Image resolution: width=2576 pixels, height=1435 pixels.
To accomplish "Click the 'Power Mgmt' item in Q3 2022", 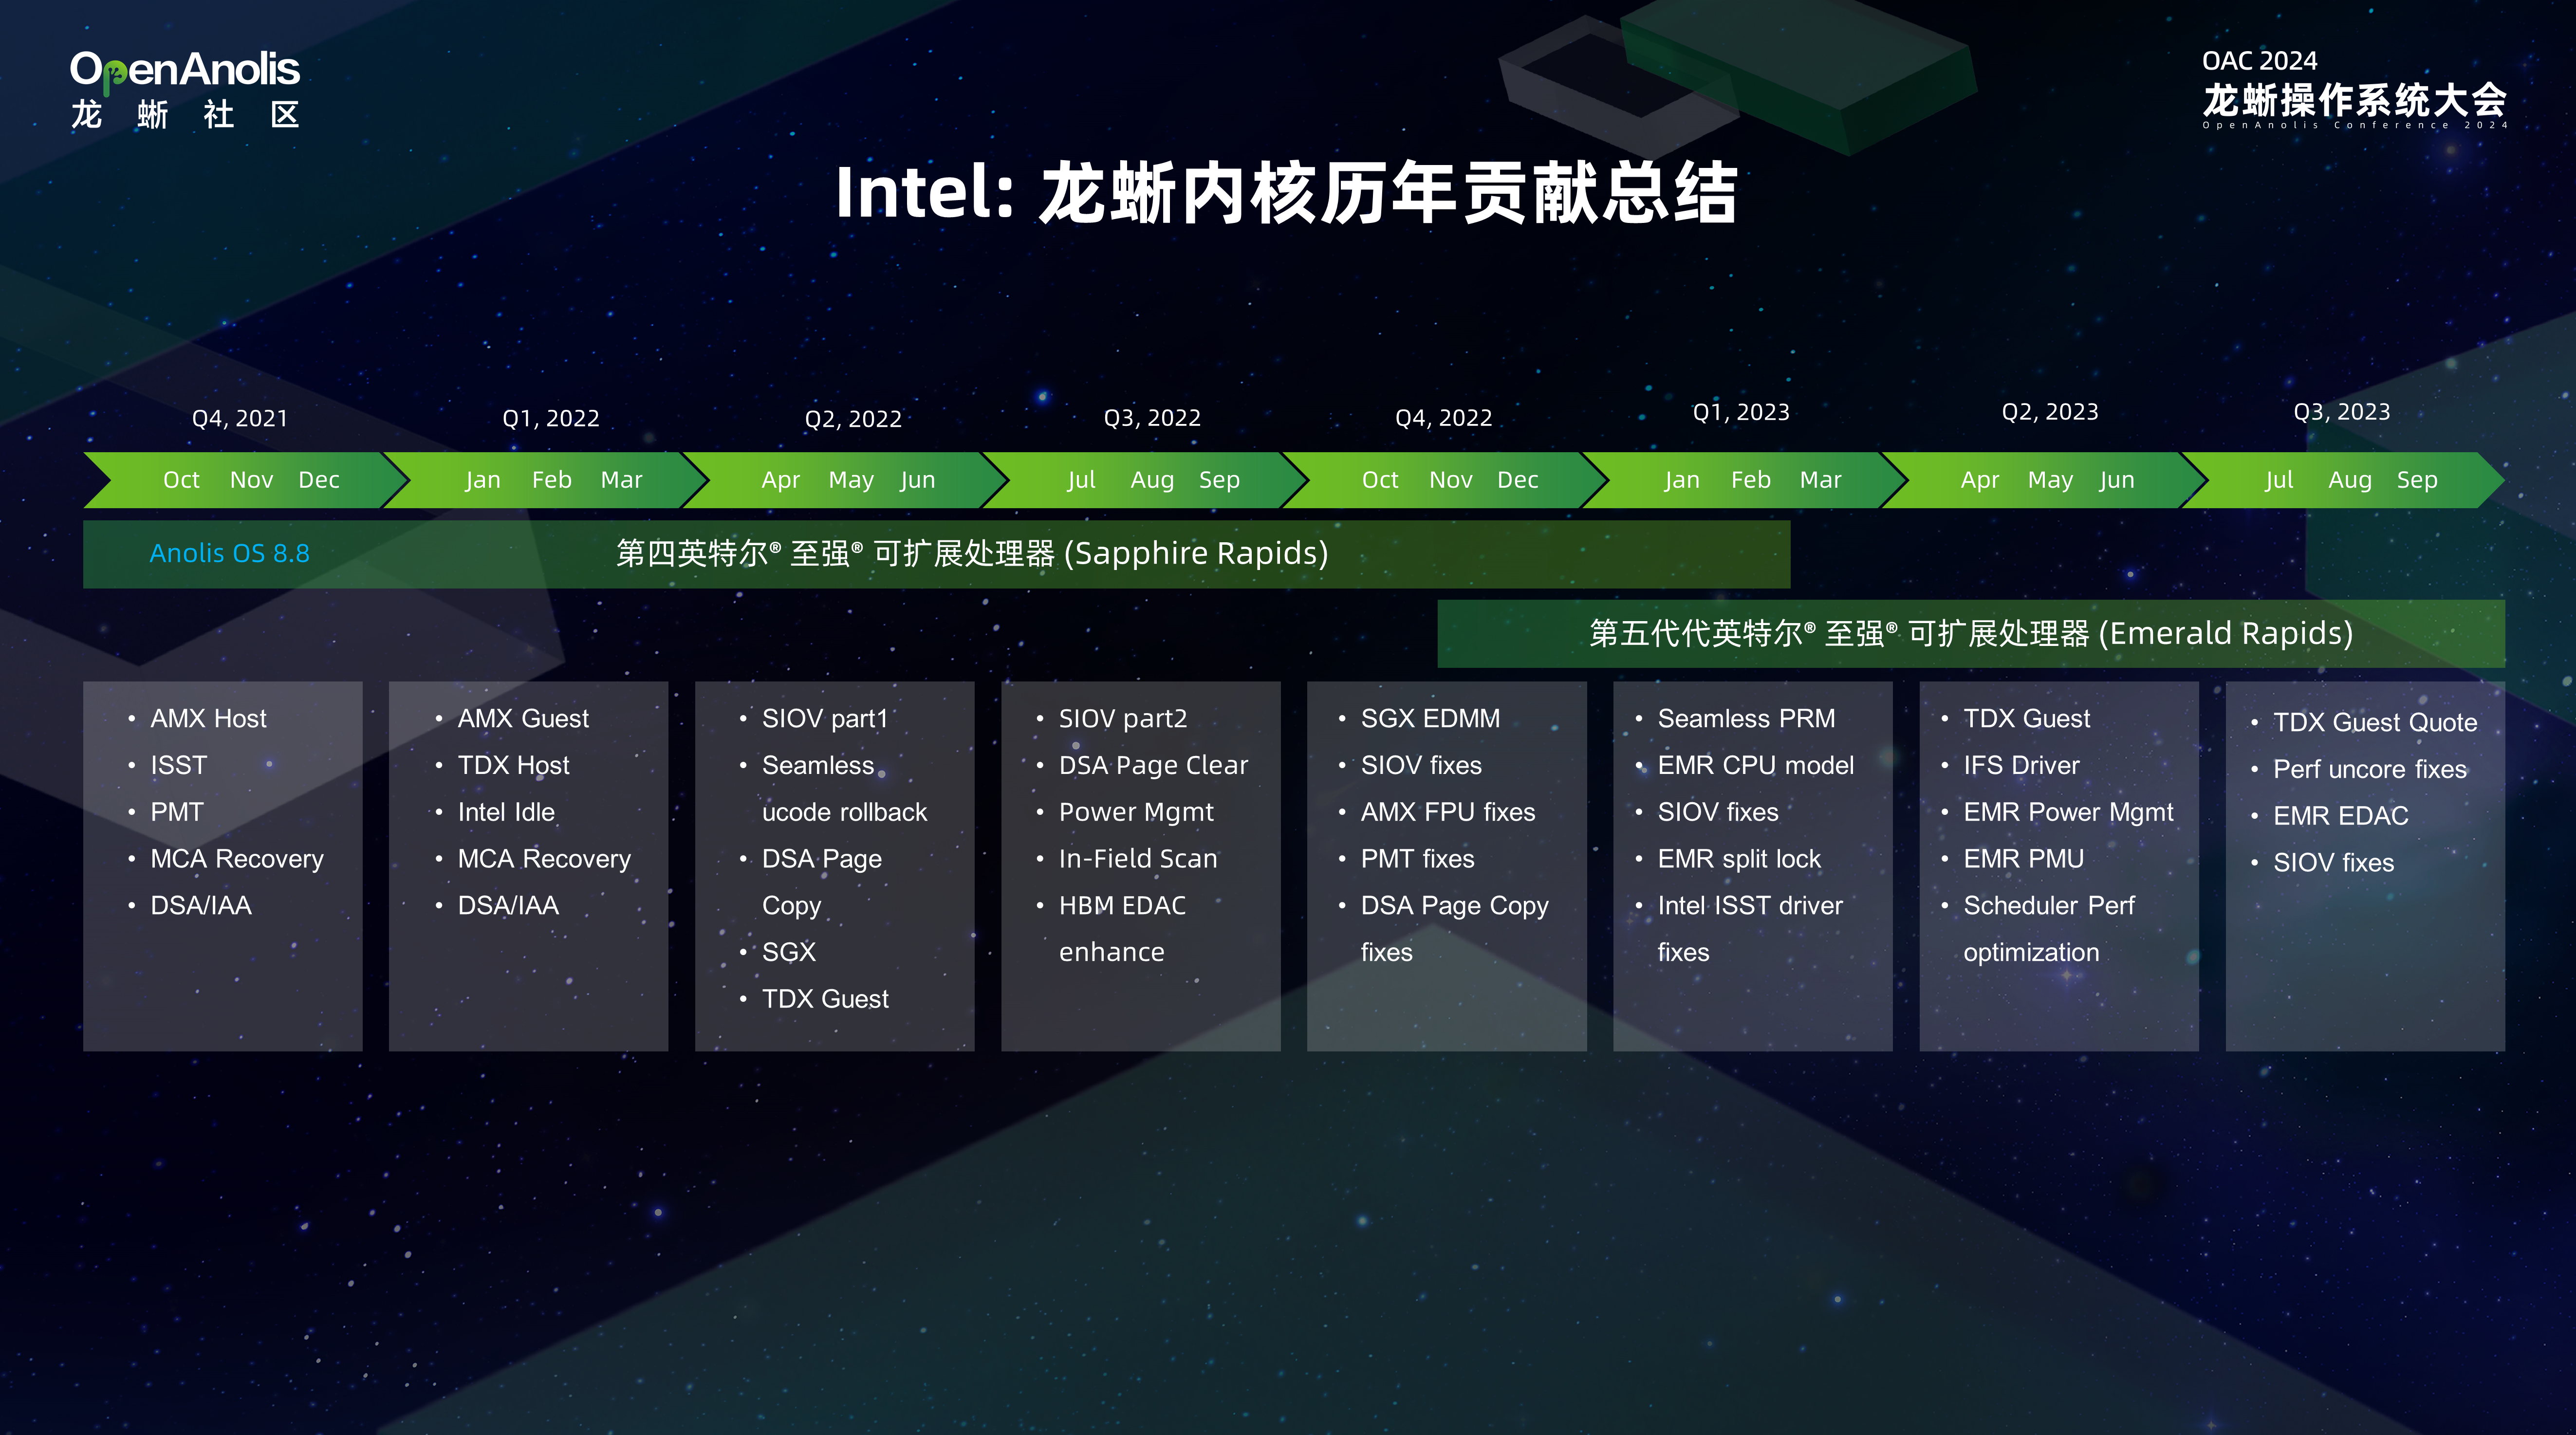I will 1136,812.
